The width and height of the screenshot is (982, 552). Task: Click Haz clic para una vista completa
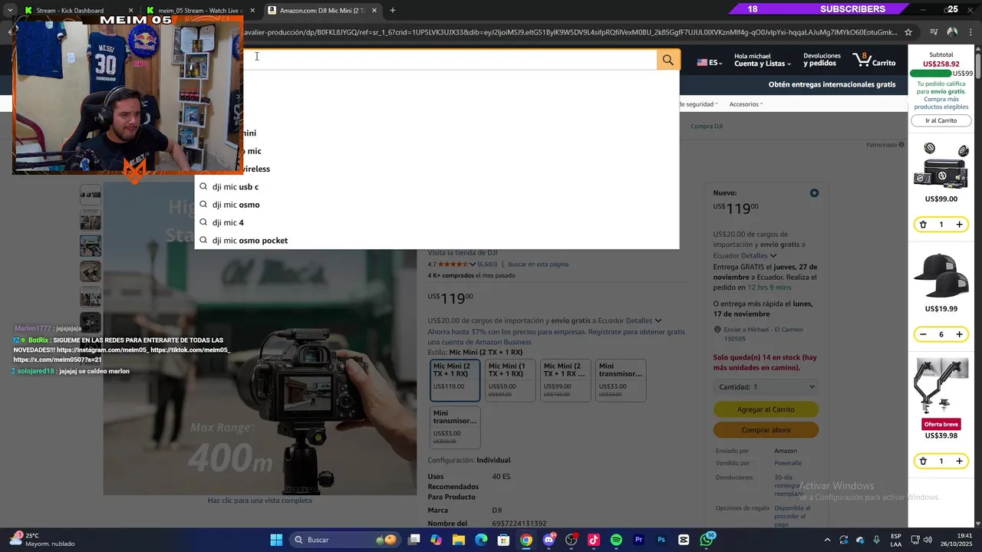[x=259, y=501]
